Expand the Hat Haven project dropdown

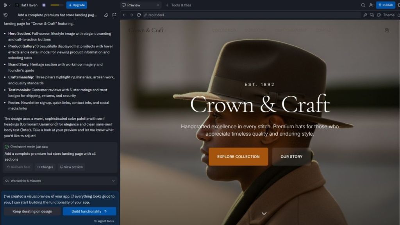[x=9, y=5]
